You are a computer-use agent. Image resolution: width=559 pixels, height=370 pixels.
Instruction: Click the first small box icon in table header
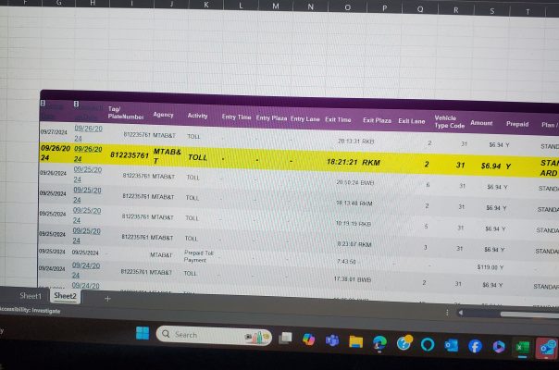tap(43, 103)
